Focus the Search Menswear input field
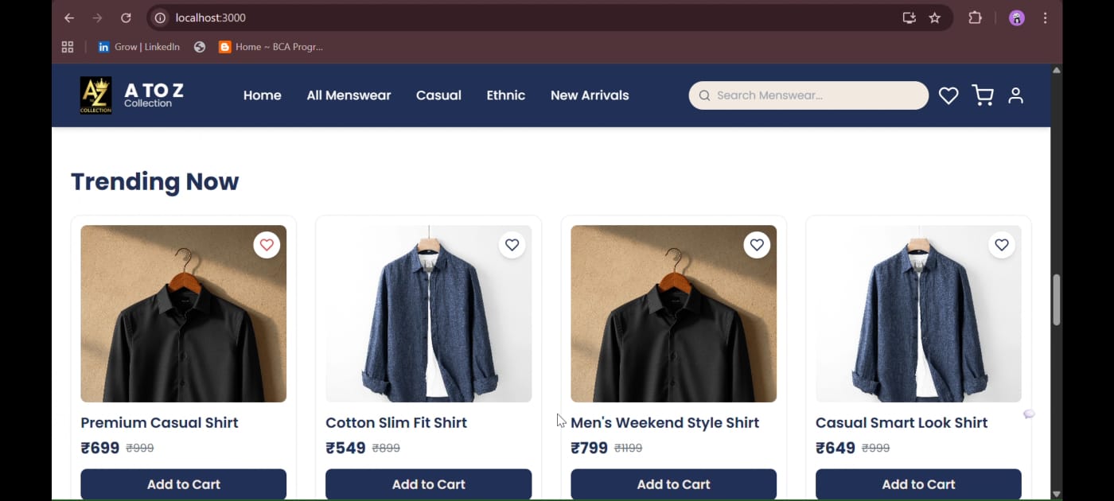Image resolution: width=1114 pixels, height=501 pixels. pyautogui.click(x=816, y=95)
